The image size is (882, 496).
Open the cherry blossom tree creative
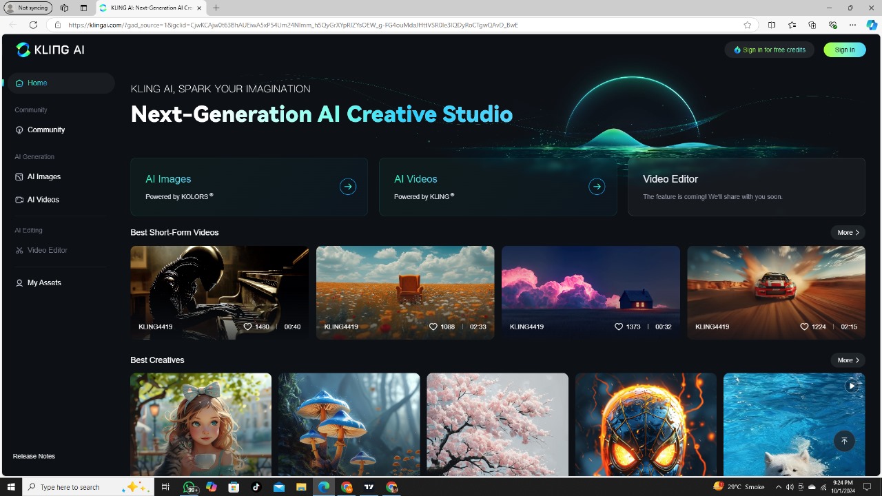[498, 424]
